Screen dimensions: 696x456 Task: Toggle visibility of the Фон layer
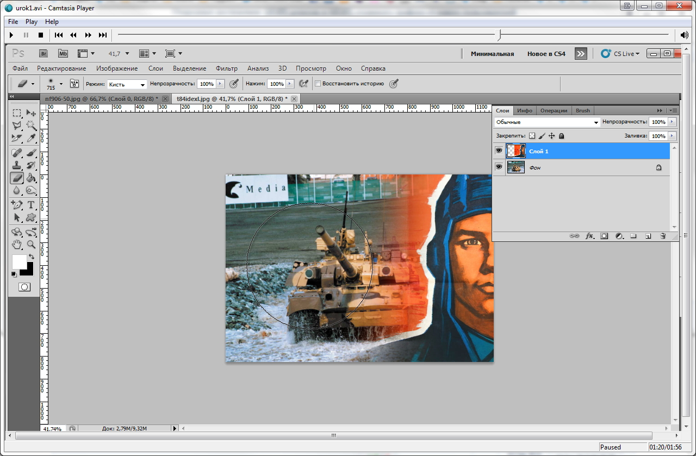pos(499,167)
